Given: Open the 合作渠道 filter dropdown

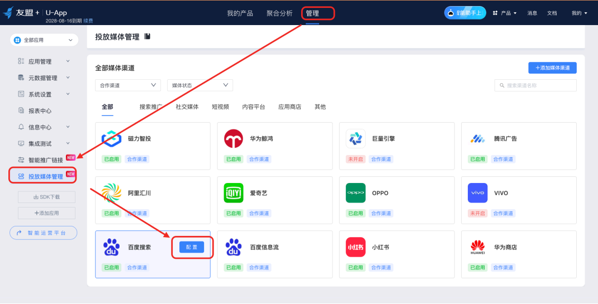Looking at the screenshot, I should (128, 85).
